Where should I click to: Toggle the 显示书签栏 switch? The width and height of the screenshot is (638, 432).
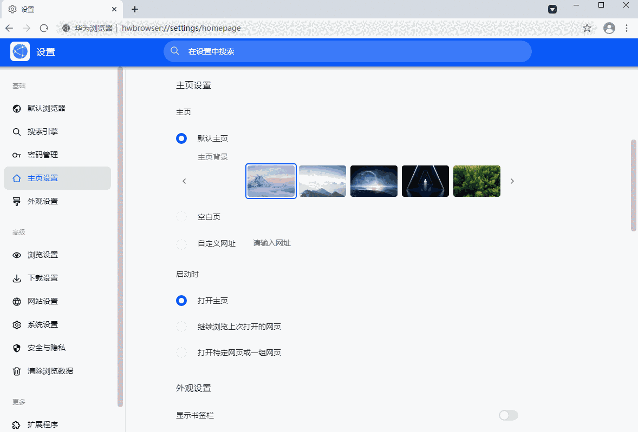(507, 415)
